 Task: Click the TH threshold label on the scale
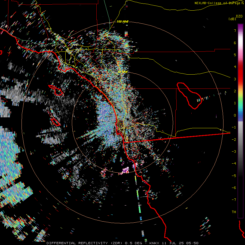(234, 212)
